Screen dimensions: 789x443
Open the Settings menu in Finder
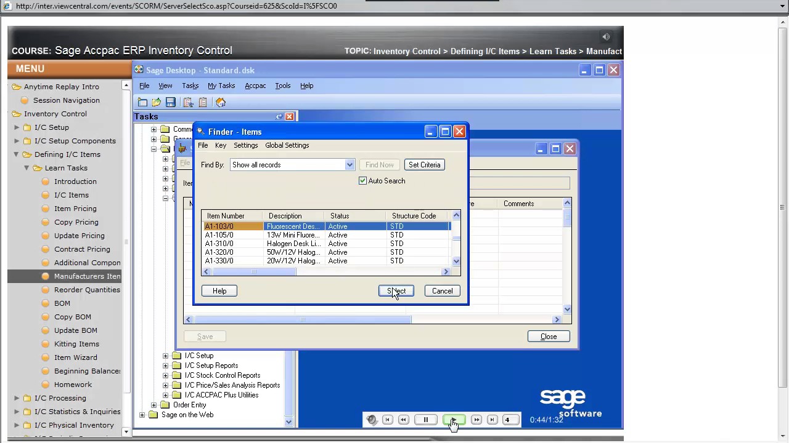point(245,145)
